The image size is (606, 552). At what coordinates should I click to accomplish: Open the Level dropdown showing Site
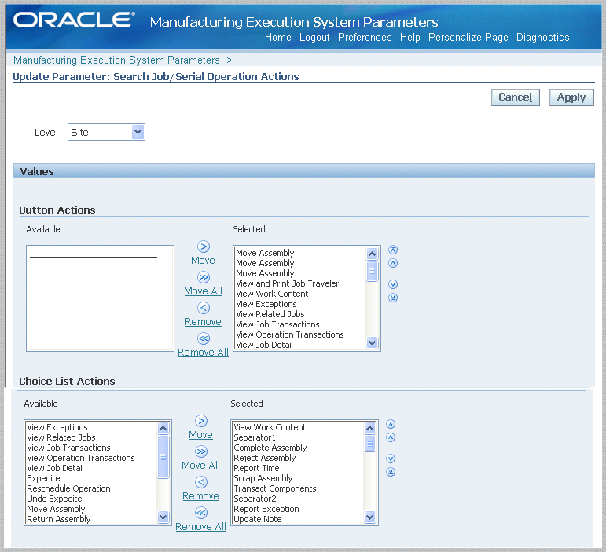[x=106, y=132]
